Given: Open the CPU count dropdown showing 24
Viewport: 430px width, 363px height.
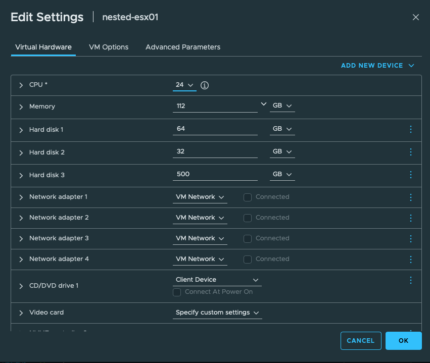Looking at the screenshot, I should point(184,85).
